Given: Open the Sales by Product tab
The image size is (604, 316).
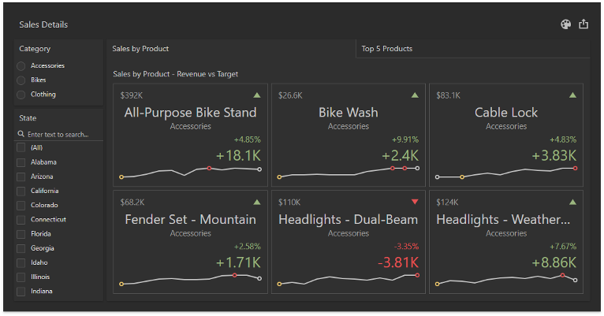Looking at the screenshot, I should coord(141,49).
